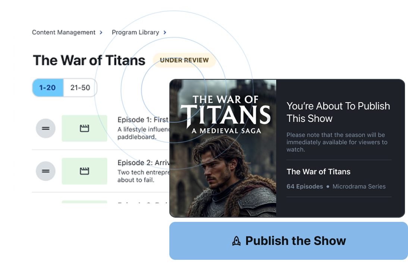
Task: Click the Episode 2 clapperboard icon
Action: tap(85, 171)
